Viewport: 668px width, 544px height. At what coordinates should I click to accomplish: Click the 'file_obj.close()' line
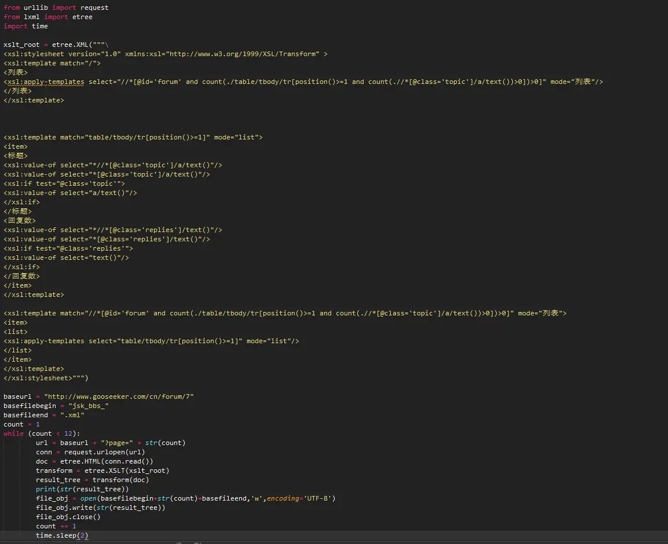pos(68,517)
